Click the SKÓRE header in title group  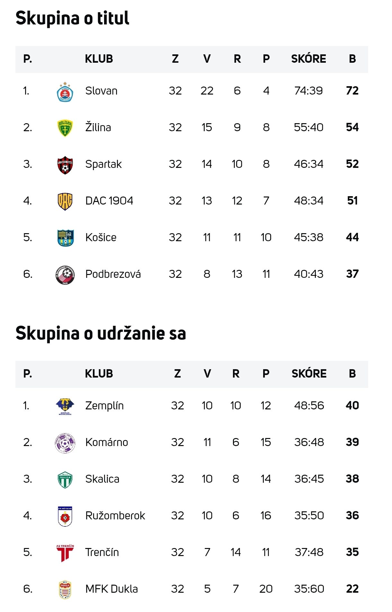pos(308,59)
